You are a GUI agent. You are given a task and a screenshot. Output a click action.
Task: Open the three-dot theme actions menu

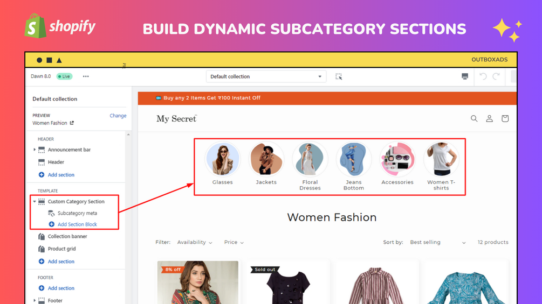click(86, 76)
